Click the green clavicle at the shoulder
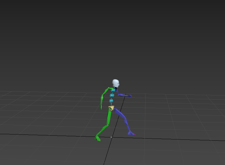Viewport: 225px width, 165px height. [x=111, y=88]
